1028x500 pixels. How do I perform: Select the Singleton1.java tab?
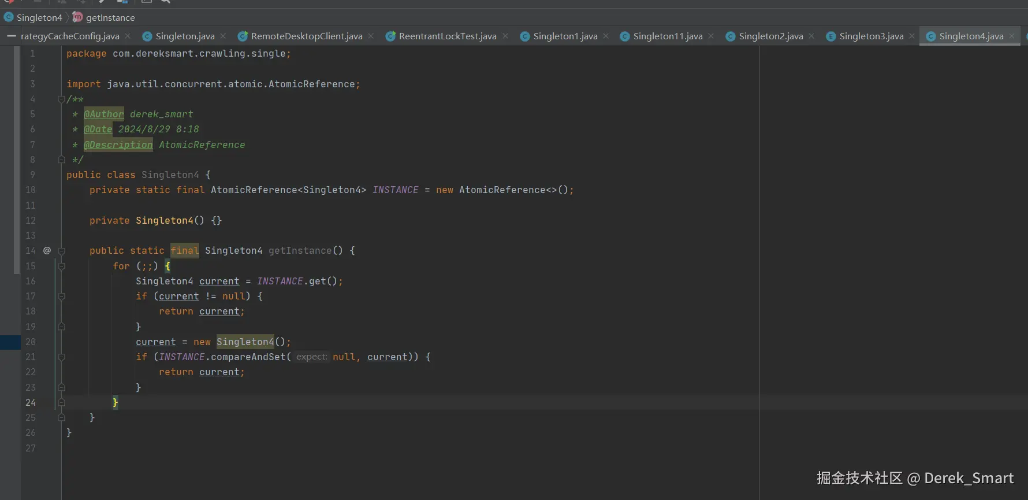tap(565, 36)
